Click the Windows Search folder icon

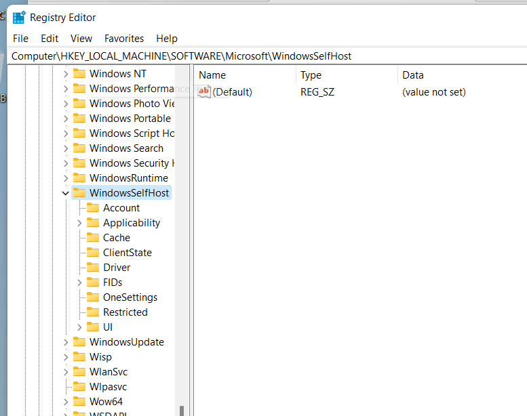pos(79,148)
